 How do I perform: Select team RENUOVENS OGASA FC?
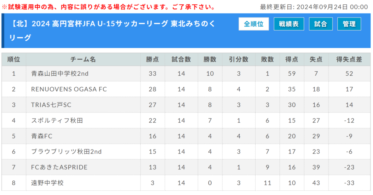(x=69, y=89)
